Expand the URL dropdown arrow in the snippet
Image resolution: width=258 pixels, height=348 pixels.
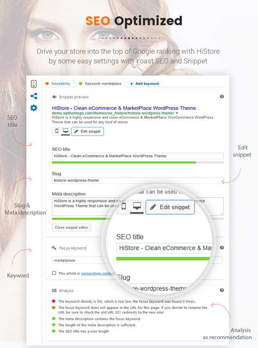coord(177,113)
